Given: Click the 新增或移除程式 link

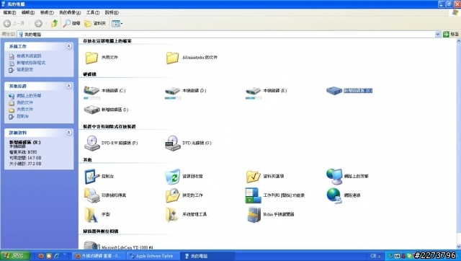Looking at the screenshot, I should [31, 63].
